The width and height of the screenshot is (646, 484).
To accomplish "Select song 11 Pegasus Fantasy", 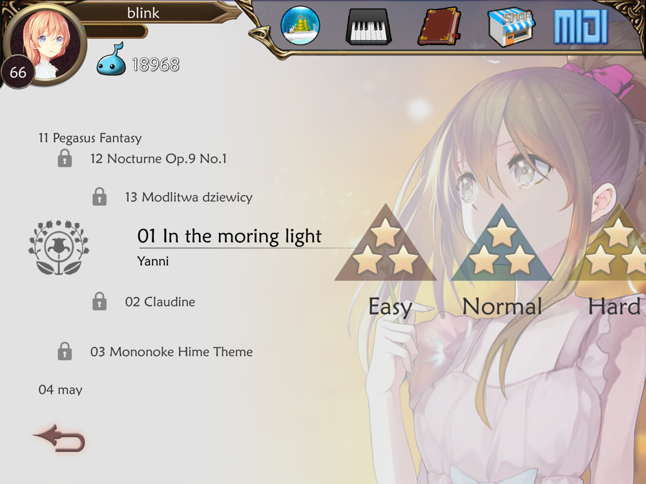I will (90, 138).
